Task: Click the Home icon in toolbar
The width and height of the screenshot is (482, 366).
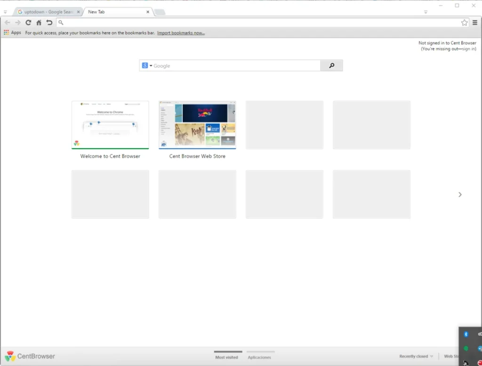Action: click(x=39, y=23)
